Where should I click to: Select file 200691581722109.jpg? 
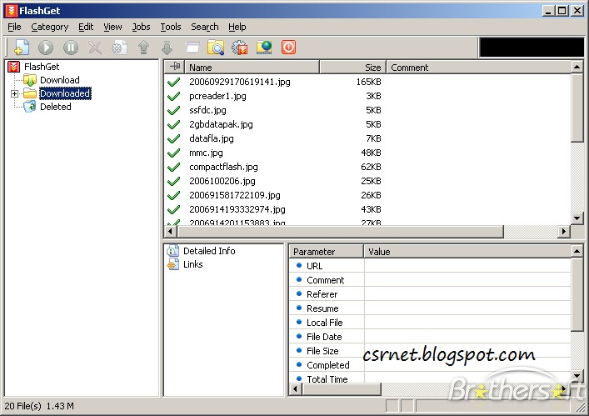[235, 195]
